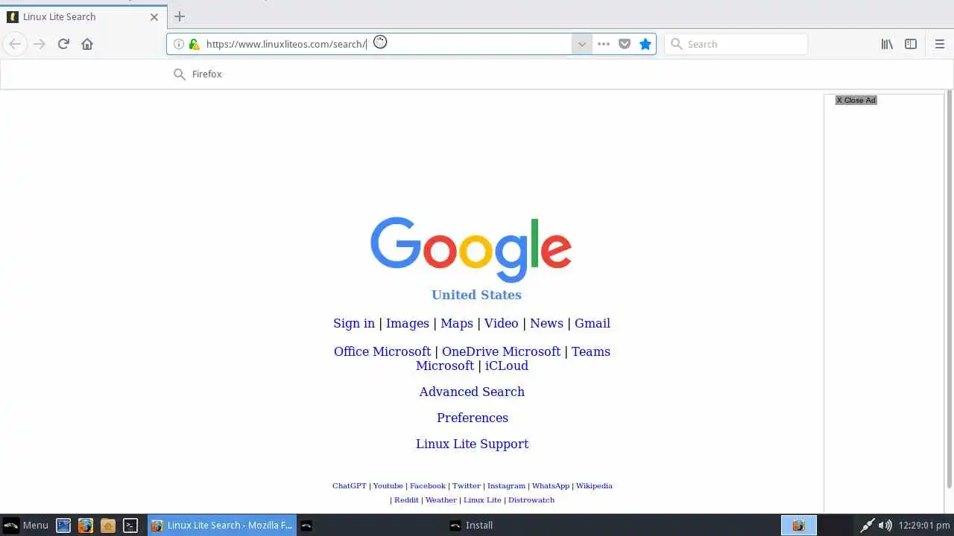Open the Sign in link
This screenshot has height=536, width=954.
354,323
